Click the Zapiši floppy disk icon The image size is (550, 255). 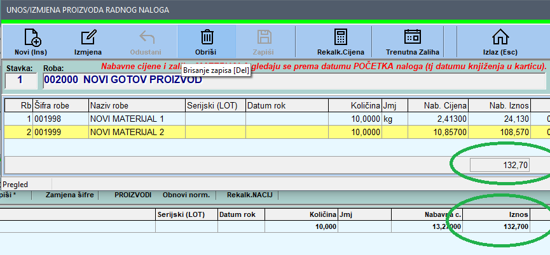(x=263, y=37)
